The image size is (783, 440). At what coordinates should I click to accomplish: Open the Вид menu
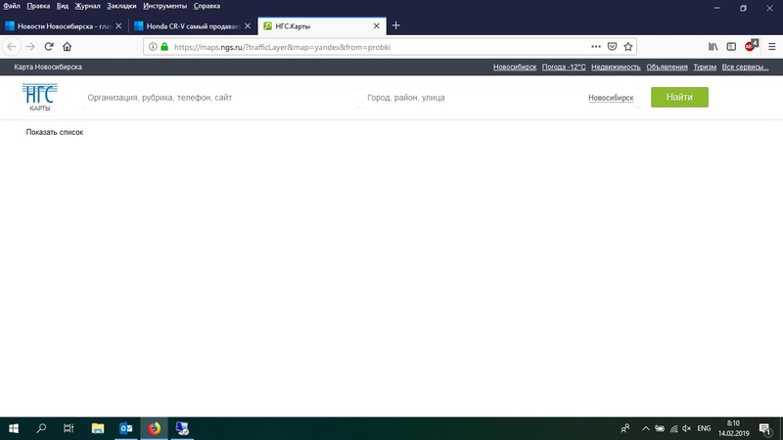(x=63, y=6)
